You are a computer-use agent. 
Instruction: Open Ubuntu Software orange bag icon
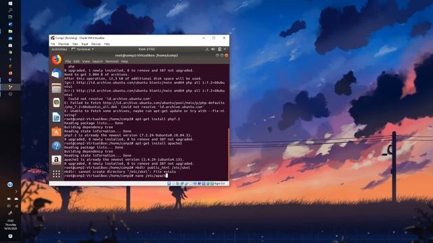click(56, 132)
